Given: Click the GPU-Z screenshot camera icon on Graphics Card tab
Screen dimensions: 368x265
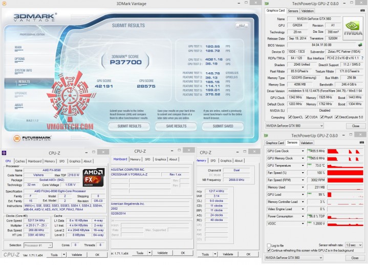Looking at the screenshot, I should click(x=362, y=11).
